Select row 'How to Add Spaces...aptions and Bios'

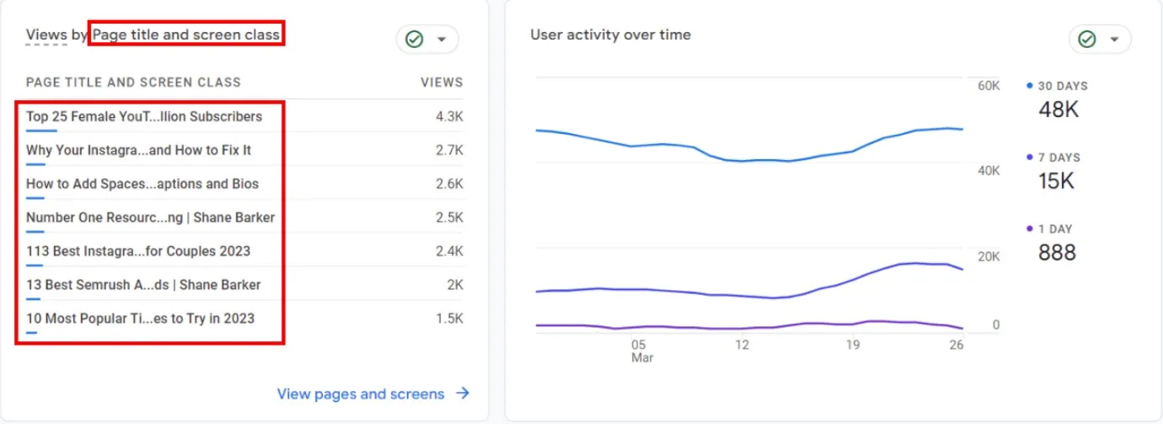[244, 184]
